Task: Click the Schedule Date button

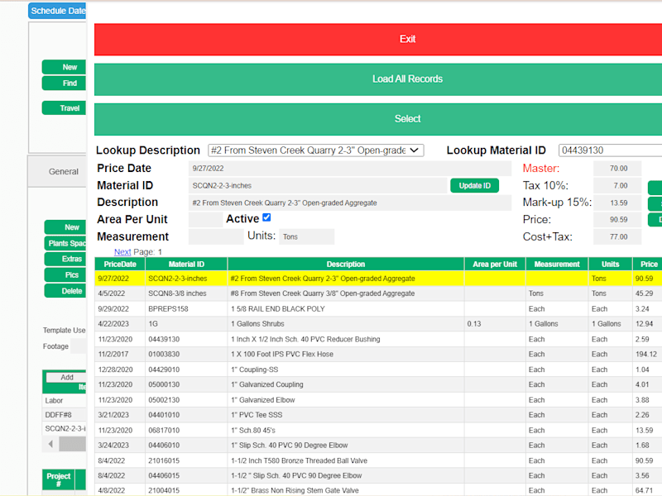Action: 57,11
